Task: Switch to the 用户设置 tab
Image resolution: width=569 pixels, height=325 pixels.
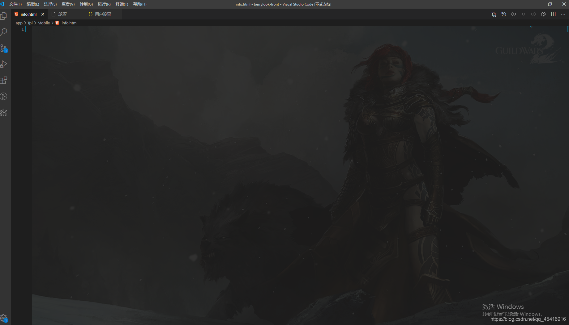Action: pyautogui.click(x=103, y=14)
